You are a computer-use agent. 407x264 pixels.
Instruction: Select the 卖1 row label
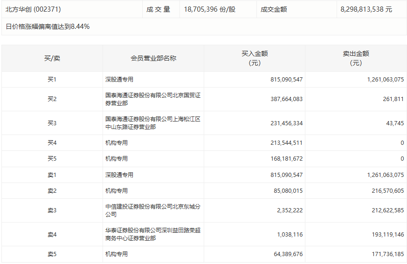(x=52, y=175)
